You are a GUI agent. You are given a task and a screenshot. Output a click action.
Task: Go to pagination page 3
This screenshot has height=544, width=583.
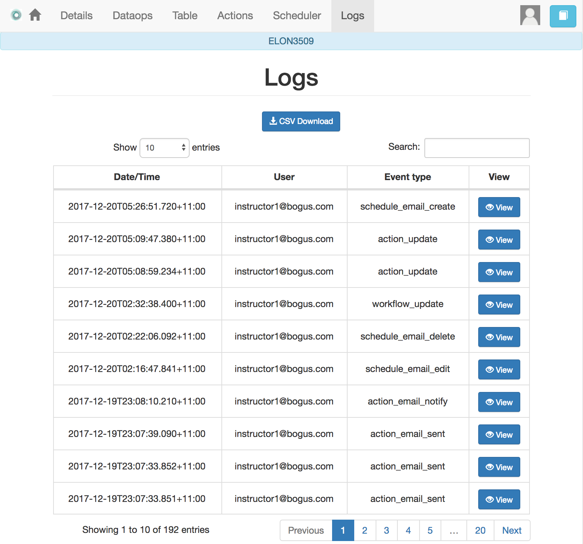[386, 530]
